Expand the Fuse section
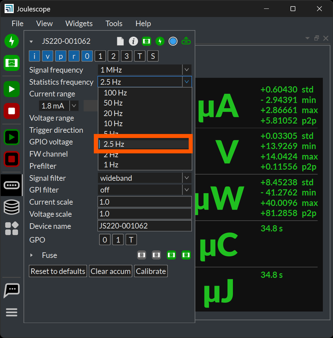The height and width of the screenshot is (338, 333). click(x=31, y=255)
